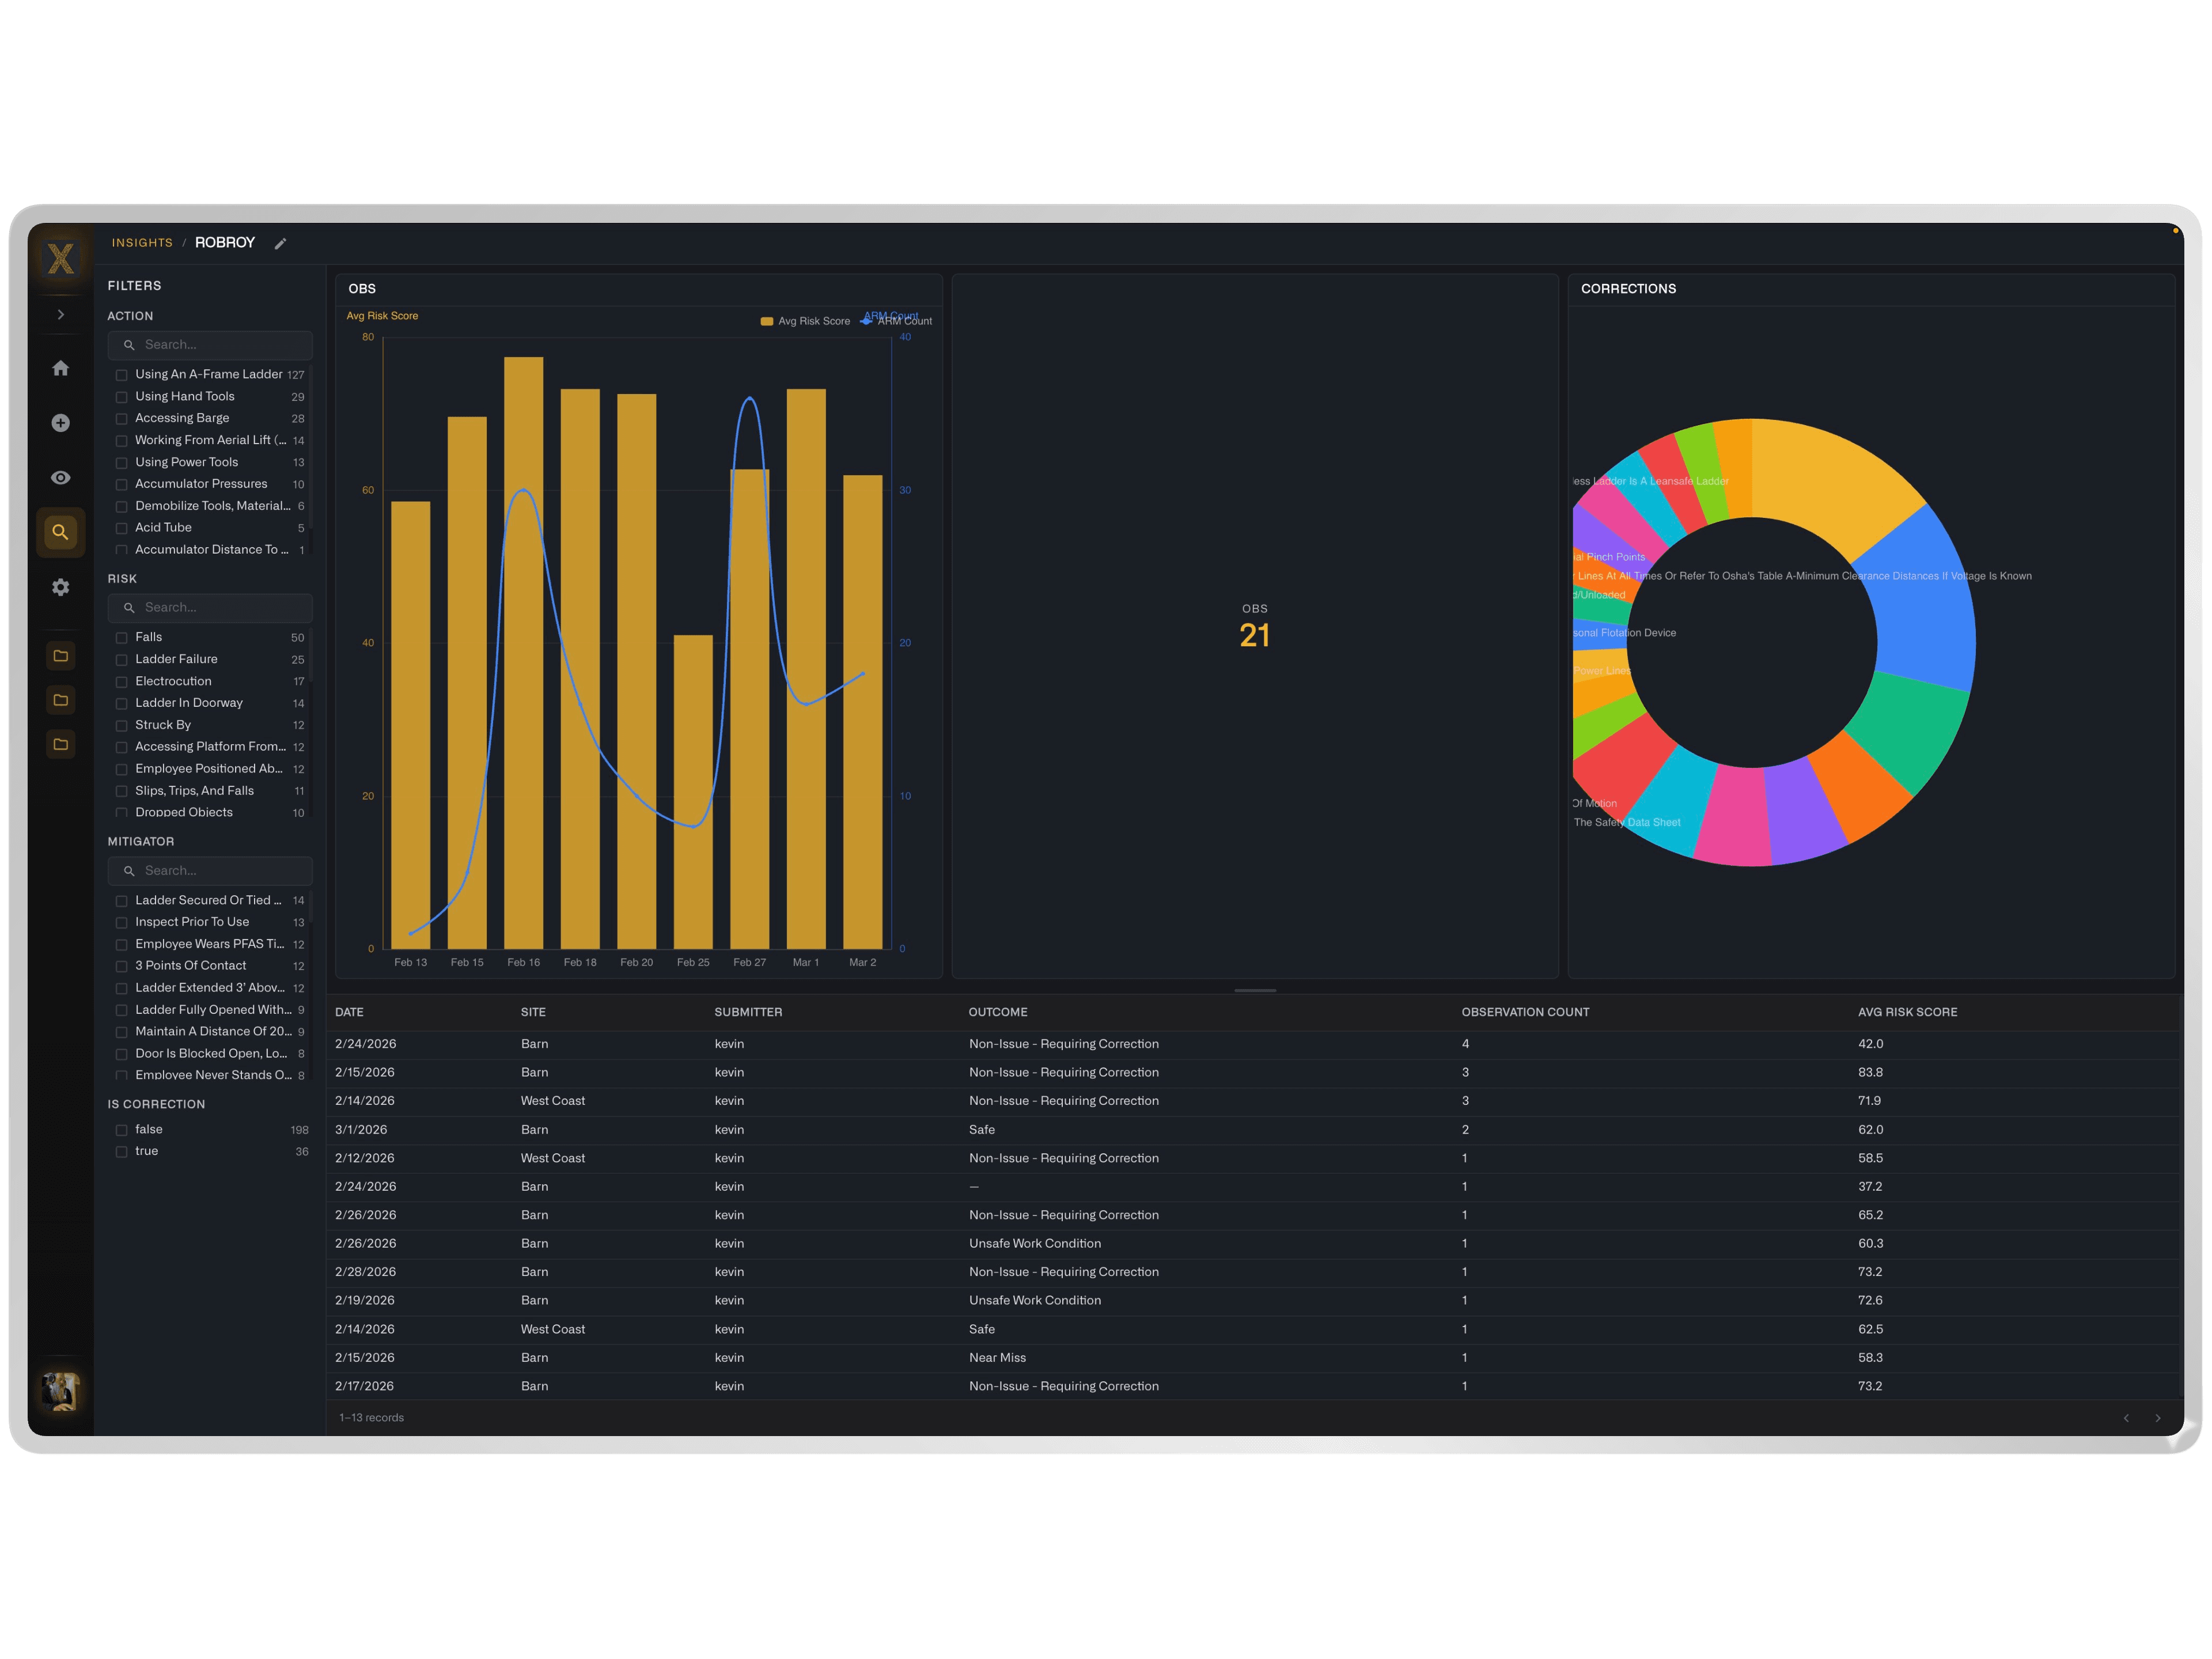This screenshot has width=2212, height=1659.
Task: Check the Accessing Barge filter
Action: pyautogui.click(x=121, y=419)
